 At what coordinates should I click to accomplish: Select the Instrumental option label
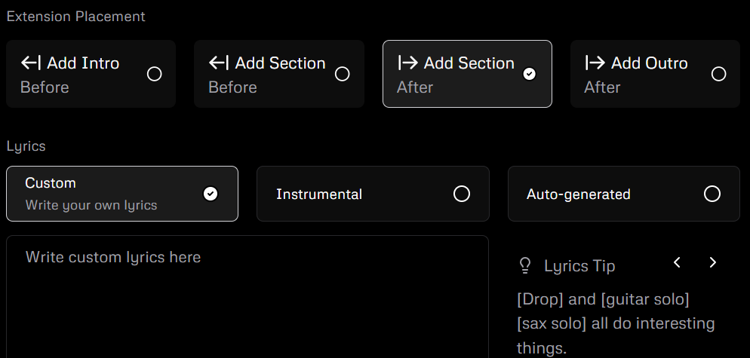point(319,194)
